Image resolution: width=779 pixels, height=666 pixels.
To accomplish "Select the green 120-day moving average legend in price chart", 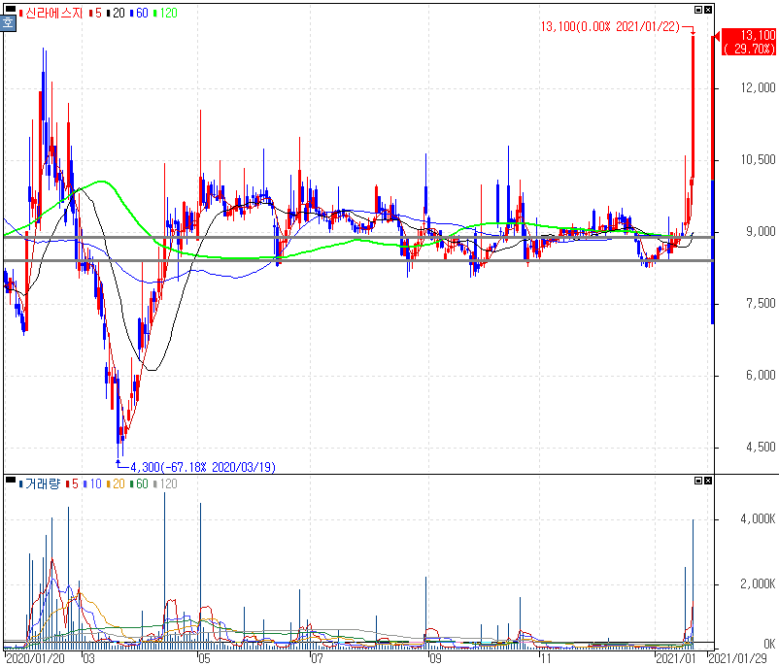I will pyautogui.click(x=165, y=14).
